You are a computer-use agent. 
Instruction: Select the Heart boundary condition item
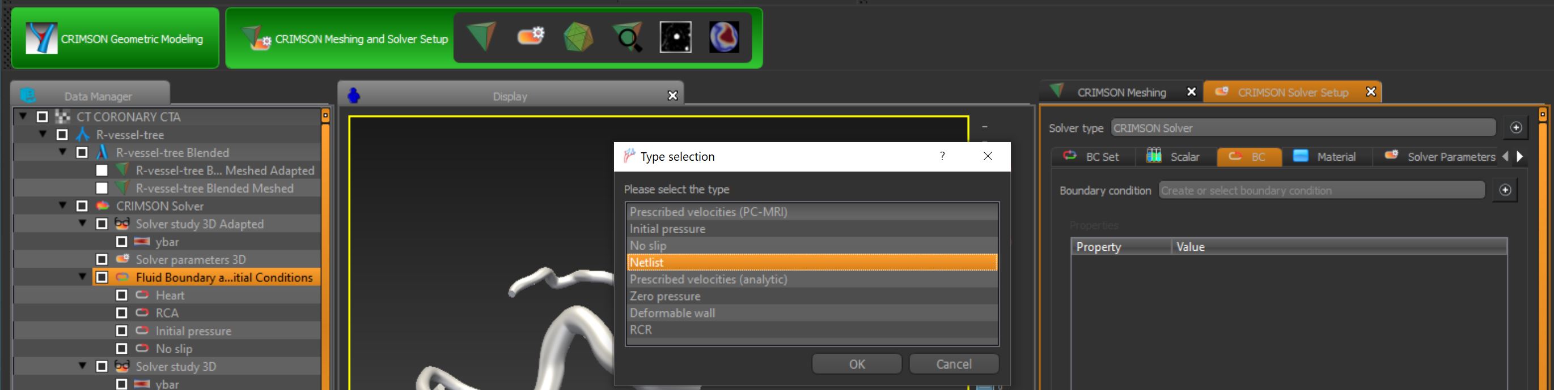coord(170,295)
